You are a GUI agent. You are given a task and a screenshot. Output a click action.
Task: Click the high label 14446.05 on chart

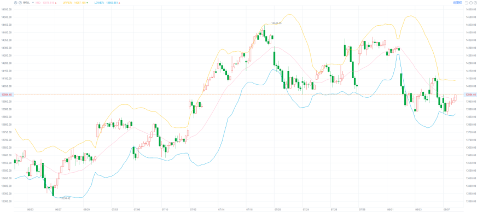click(277, 23)
